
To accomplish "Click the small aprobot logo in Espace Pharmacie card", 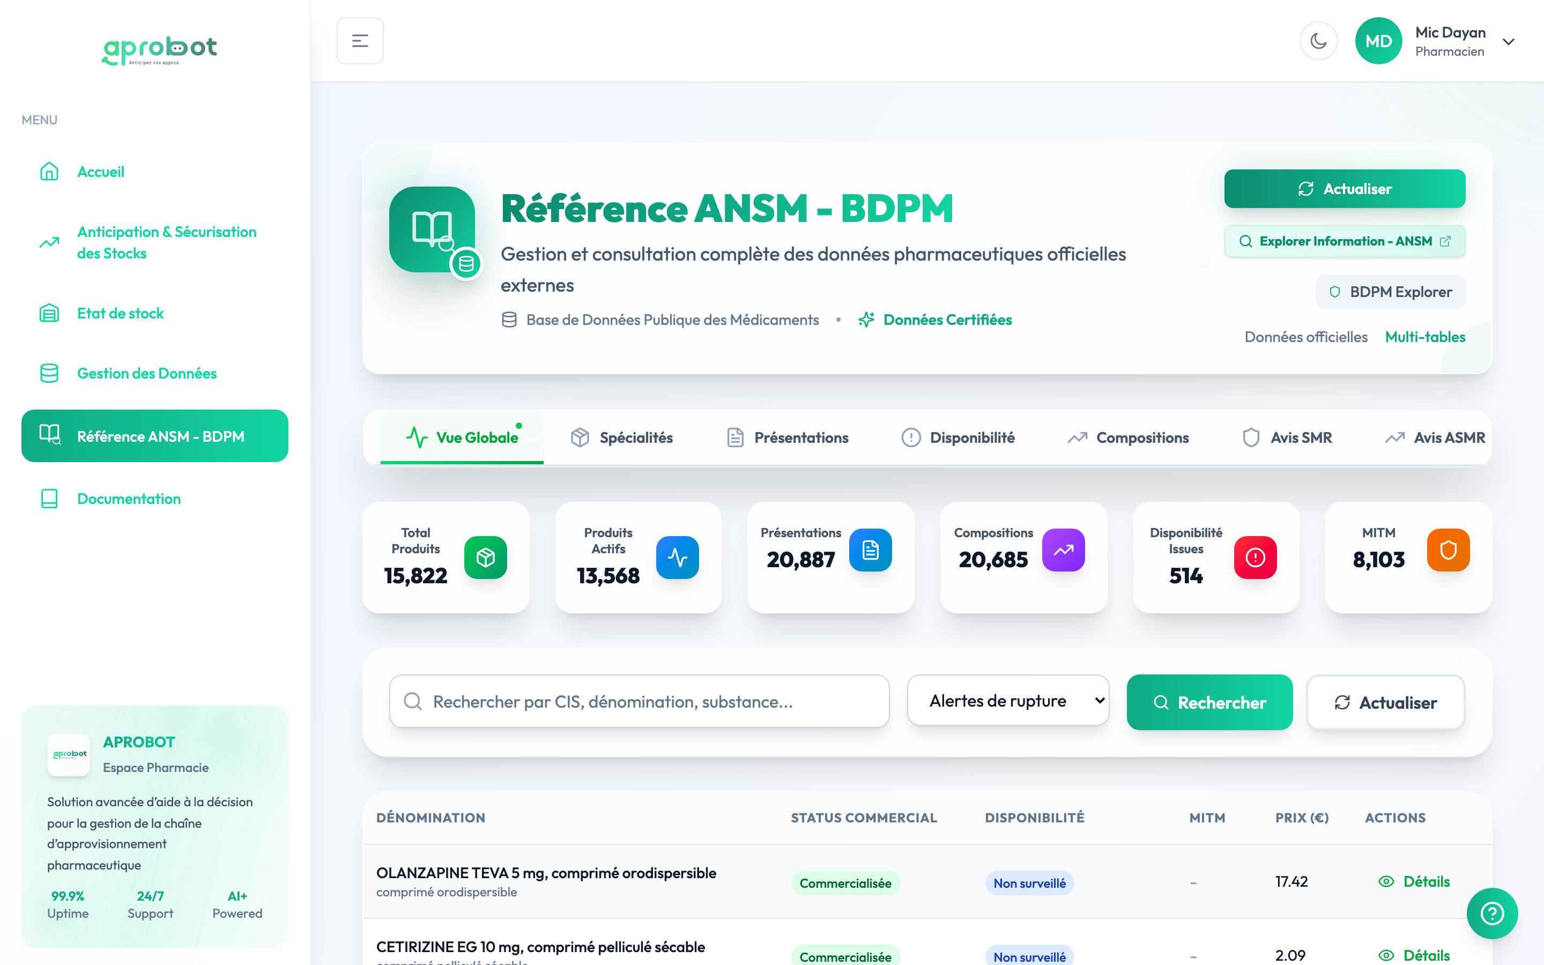I will coord(69,754).
